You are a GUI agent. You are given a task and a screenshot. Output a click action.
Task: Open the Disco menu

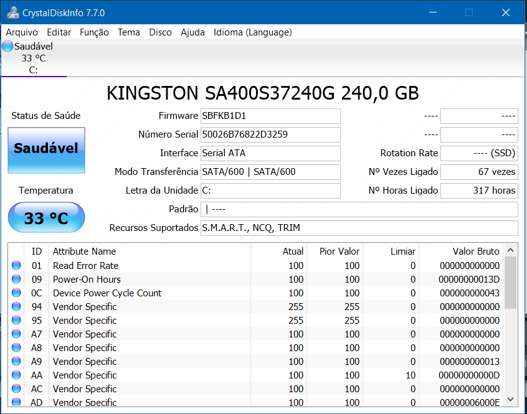point(160,32)
